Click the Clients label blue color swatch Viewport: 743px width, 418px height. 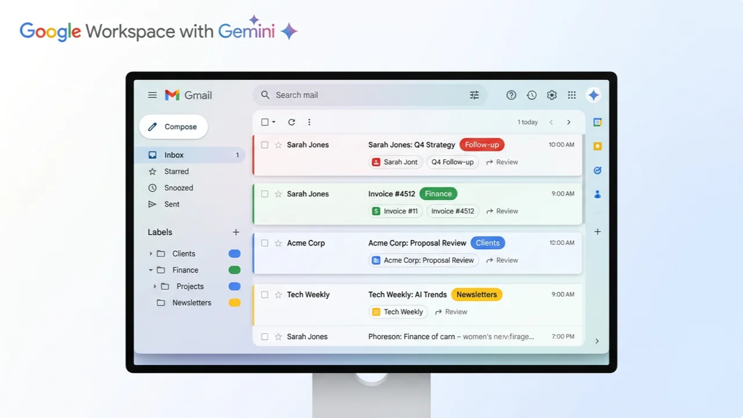(x=235, y=254)
